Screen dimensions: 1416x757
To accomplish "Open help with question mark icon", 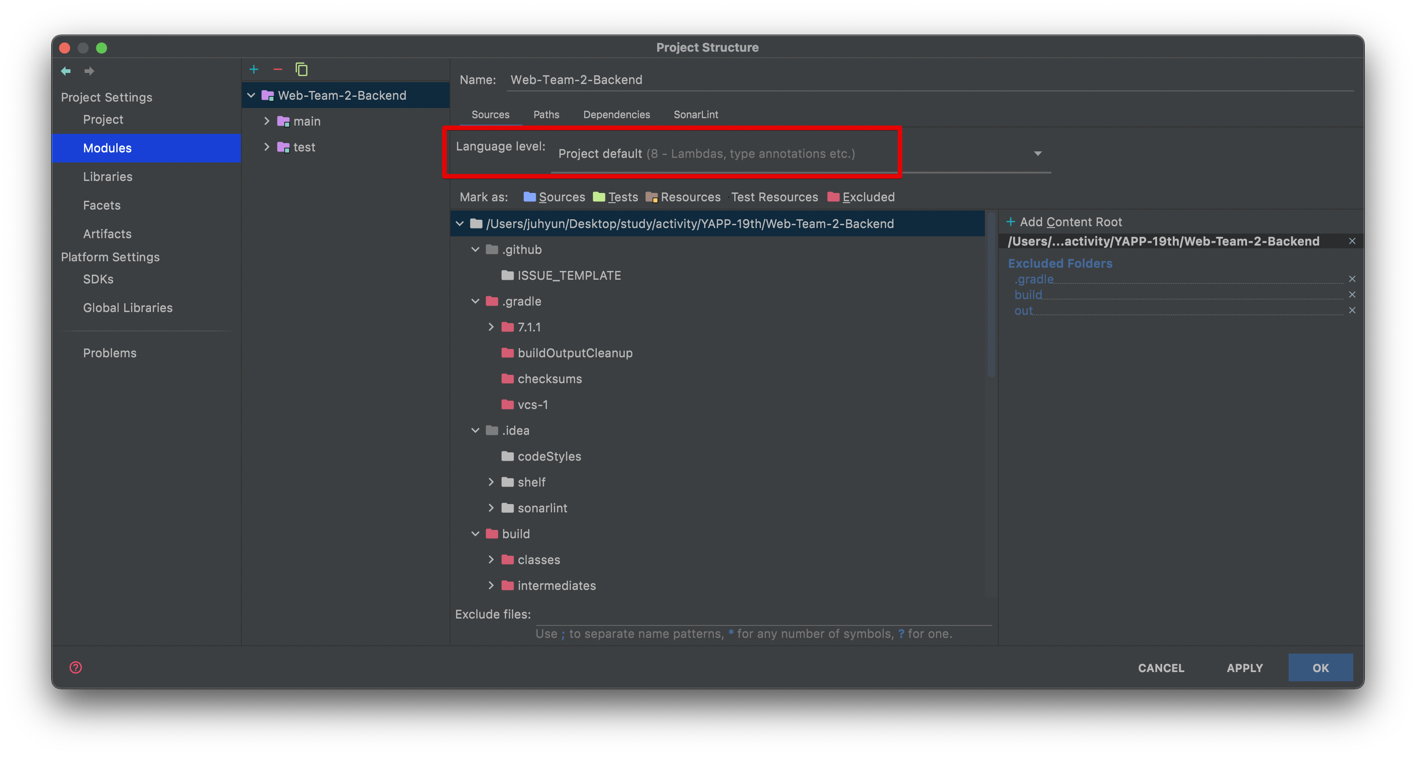I will pyautogui.click(x=76, y=667).
